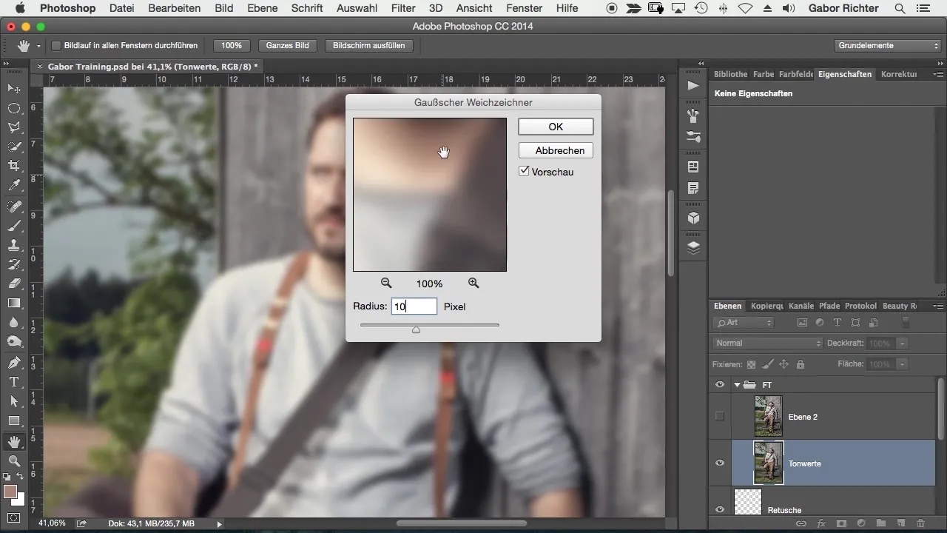
Task: Open the Deckkraft opacity dropdown arrow
Action: click(x=902, y=343)
